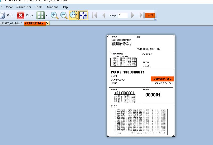213x145 pixels.
Task: Click the CASE QTY :50 text
Action: (x=163, y=83)
